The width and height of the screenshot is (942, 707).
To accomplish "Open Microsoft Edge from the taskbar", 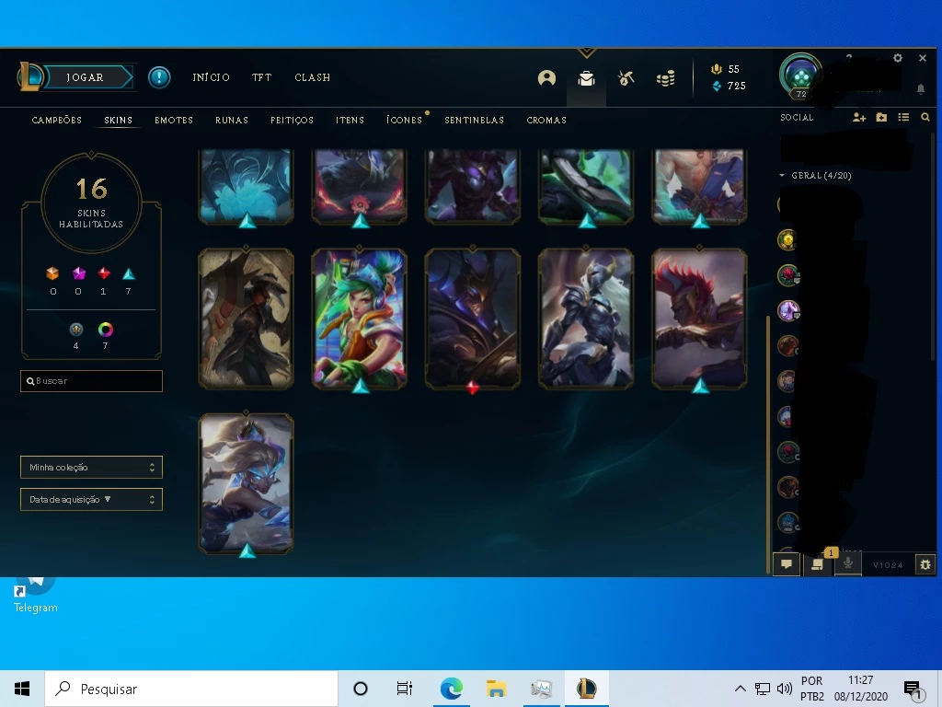I will (451, 689).
